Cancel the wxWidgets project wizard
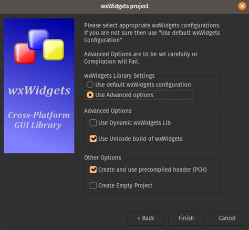 227,218
